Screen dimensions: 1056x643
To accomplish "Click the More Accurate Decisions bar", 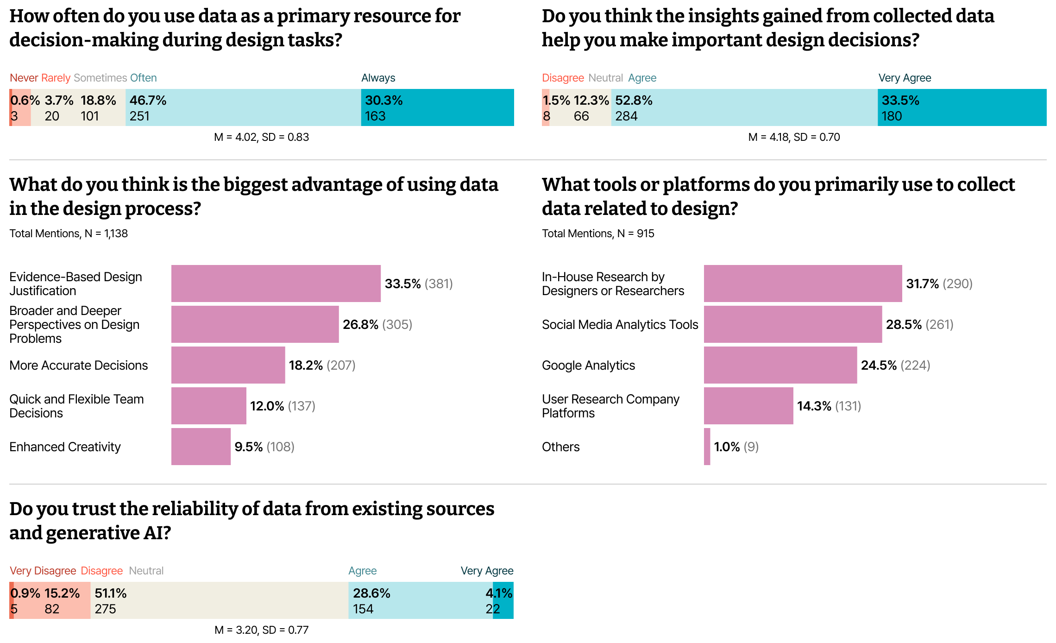I will [x=228, y=365].
